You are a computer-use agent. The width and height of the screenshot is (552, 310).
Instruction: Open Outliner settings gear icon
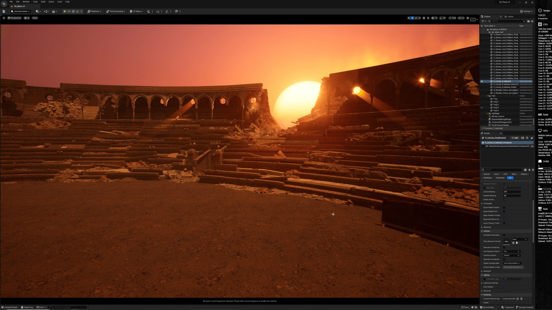tap(532, 21)
